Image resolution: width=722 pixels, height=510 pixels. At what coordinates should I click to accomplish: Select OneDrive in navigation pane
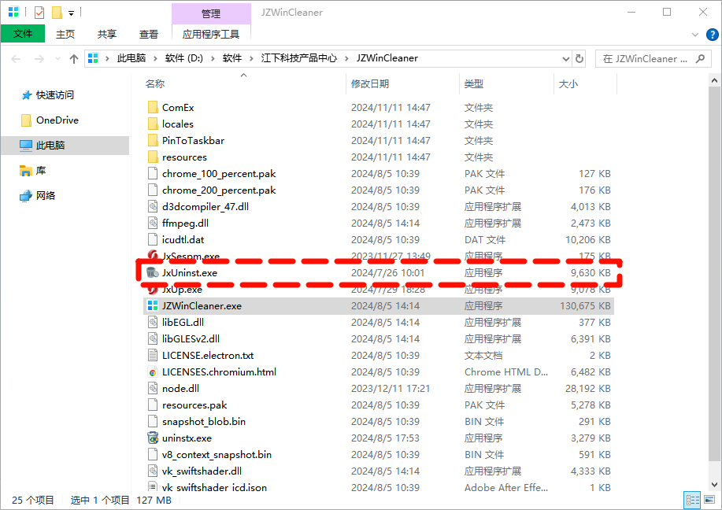tap(57, 120)
